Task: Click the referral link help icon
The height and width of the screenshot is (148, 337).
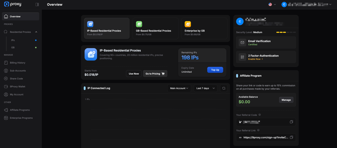Action: [x=258, y=130]
